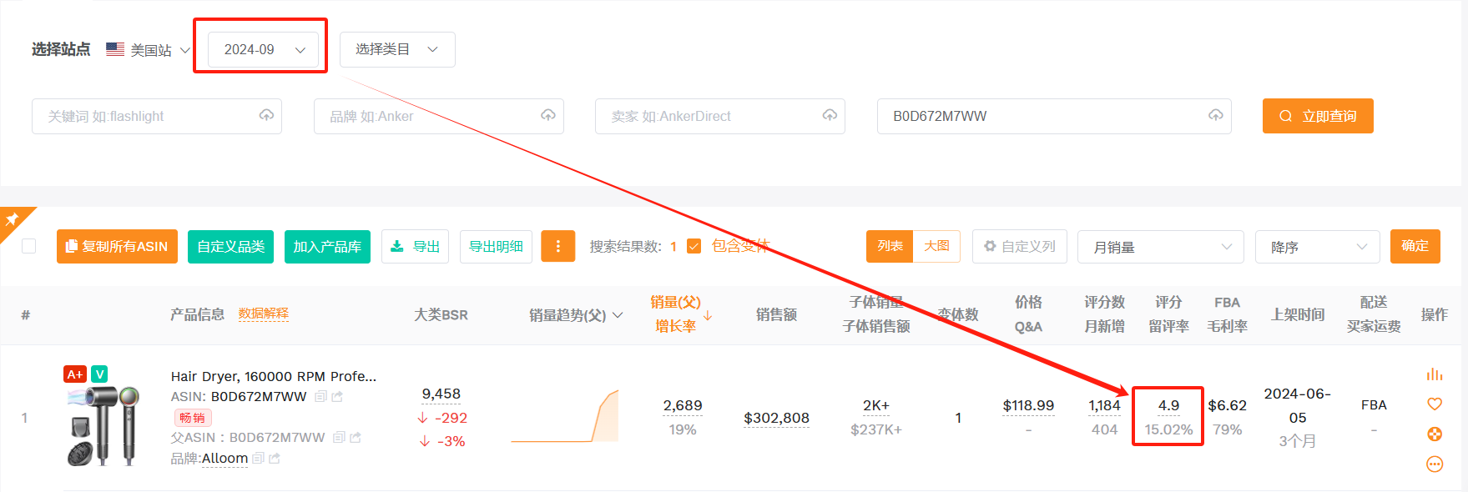Viewport: 1468px width, 492px height.
Task: Click the 确定 confirm button
Action: tap(1415, 246)
